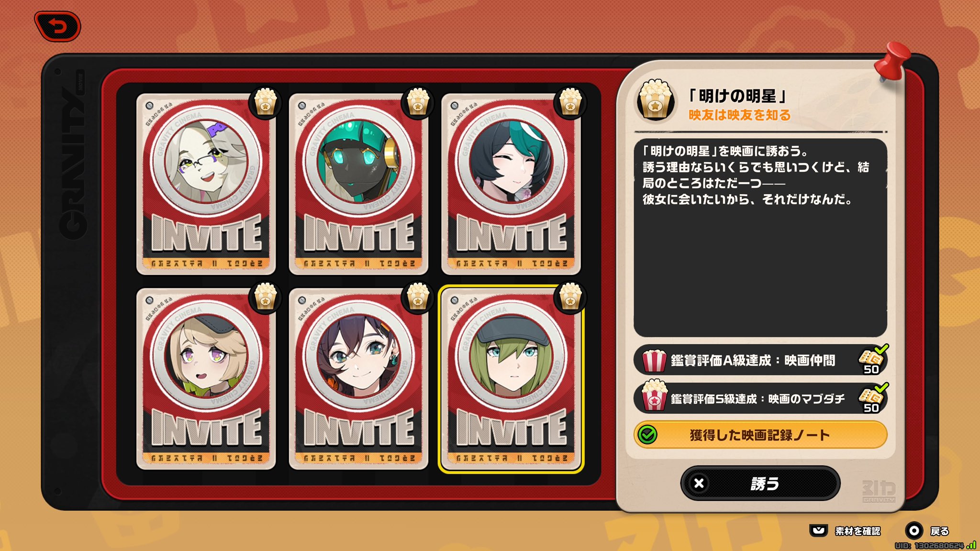Click the 誘う invite button
The height and width of the screenshot is (551, 980).
[760, 484]
